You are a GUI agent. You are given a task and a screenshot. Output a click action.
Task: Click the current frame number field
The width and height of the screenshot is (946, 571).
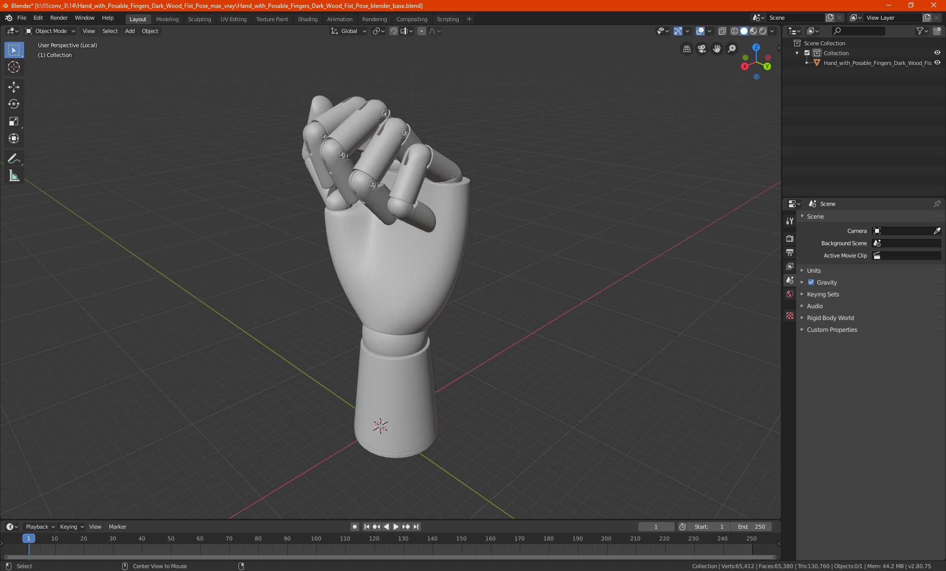click(656, 527)
